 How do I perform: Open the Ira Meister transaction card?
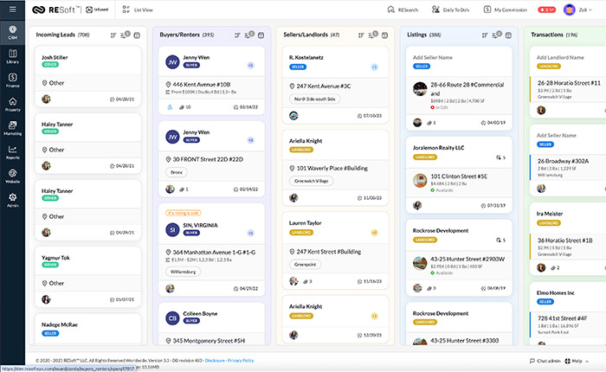tap(568, 239)
